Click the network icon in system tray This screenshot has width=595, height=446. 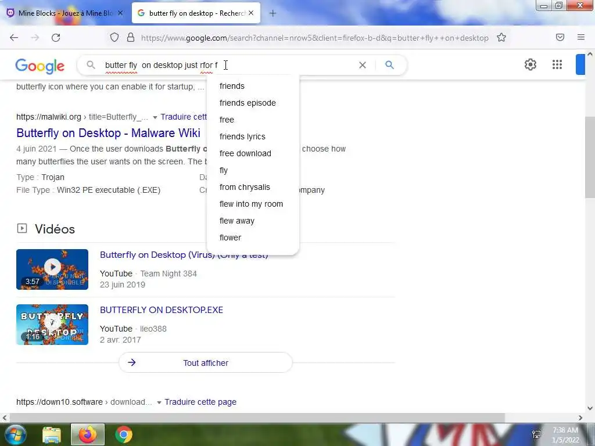(536, 434)
